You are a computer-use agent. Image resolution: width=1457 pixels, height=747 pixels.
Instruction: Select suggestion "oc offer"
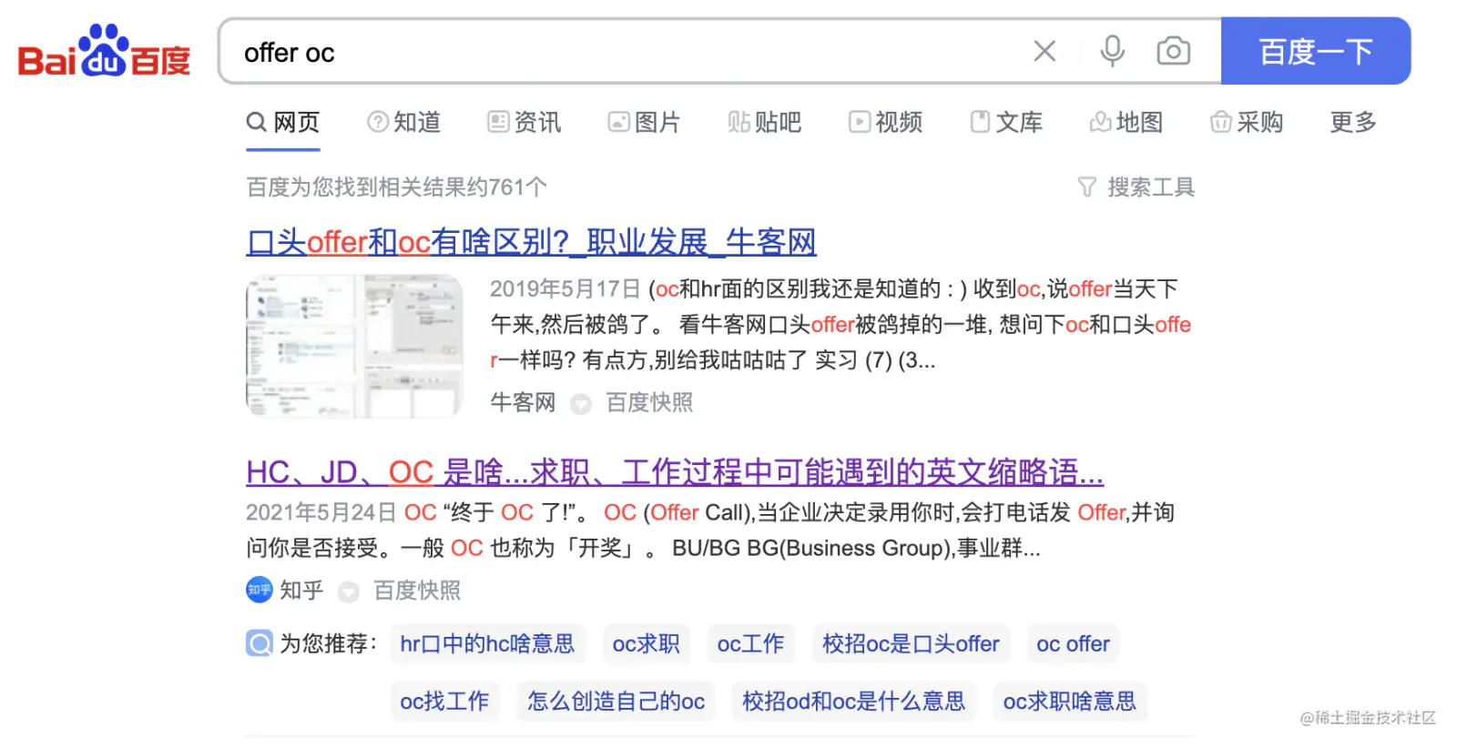tap(1073, 644)
